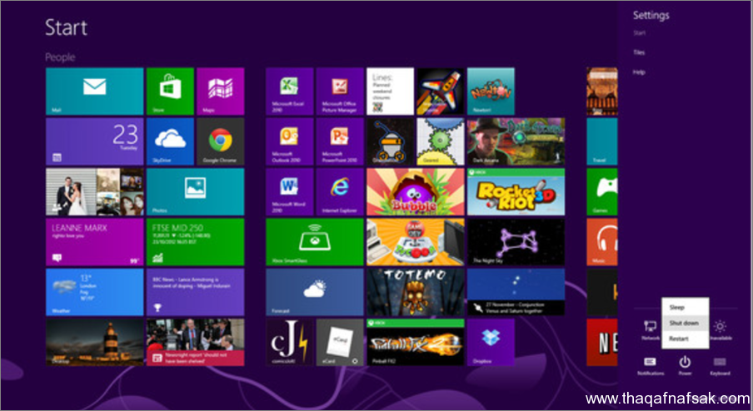The height and width of the screenshot is (411, 753).
Task: Open the Store tile
Action: [x=170, y=92]
